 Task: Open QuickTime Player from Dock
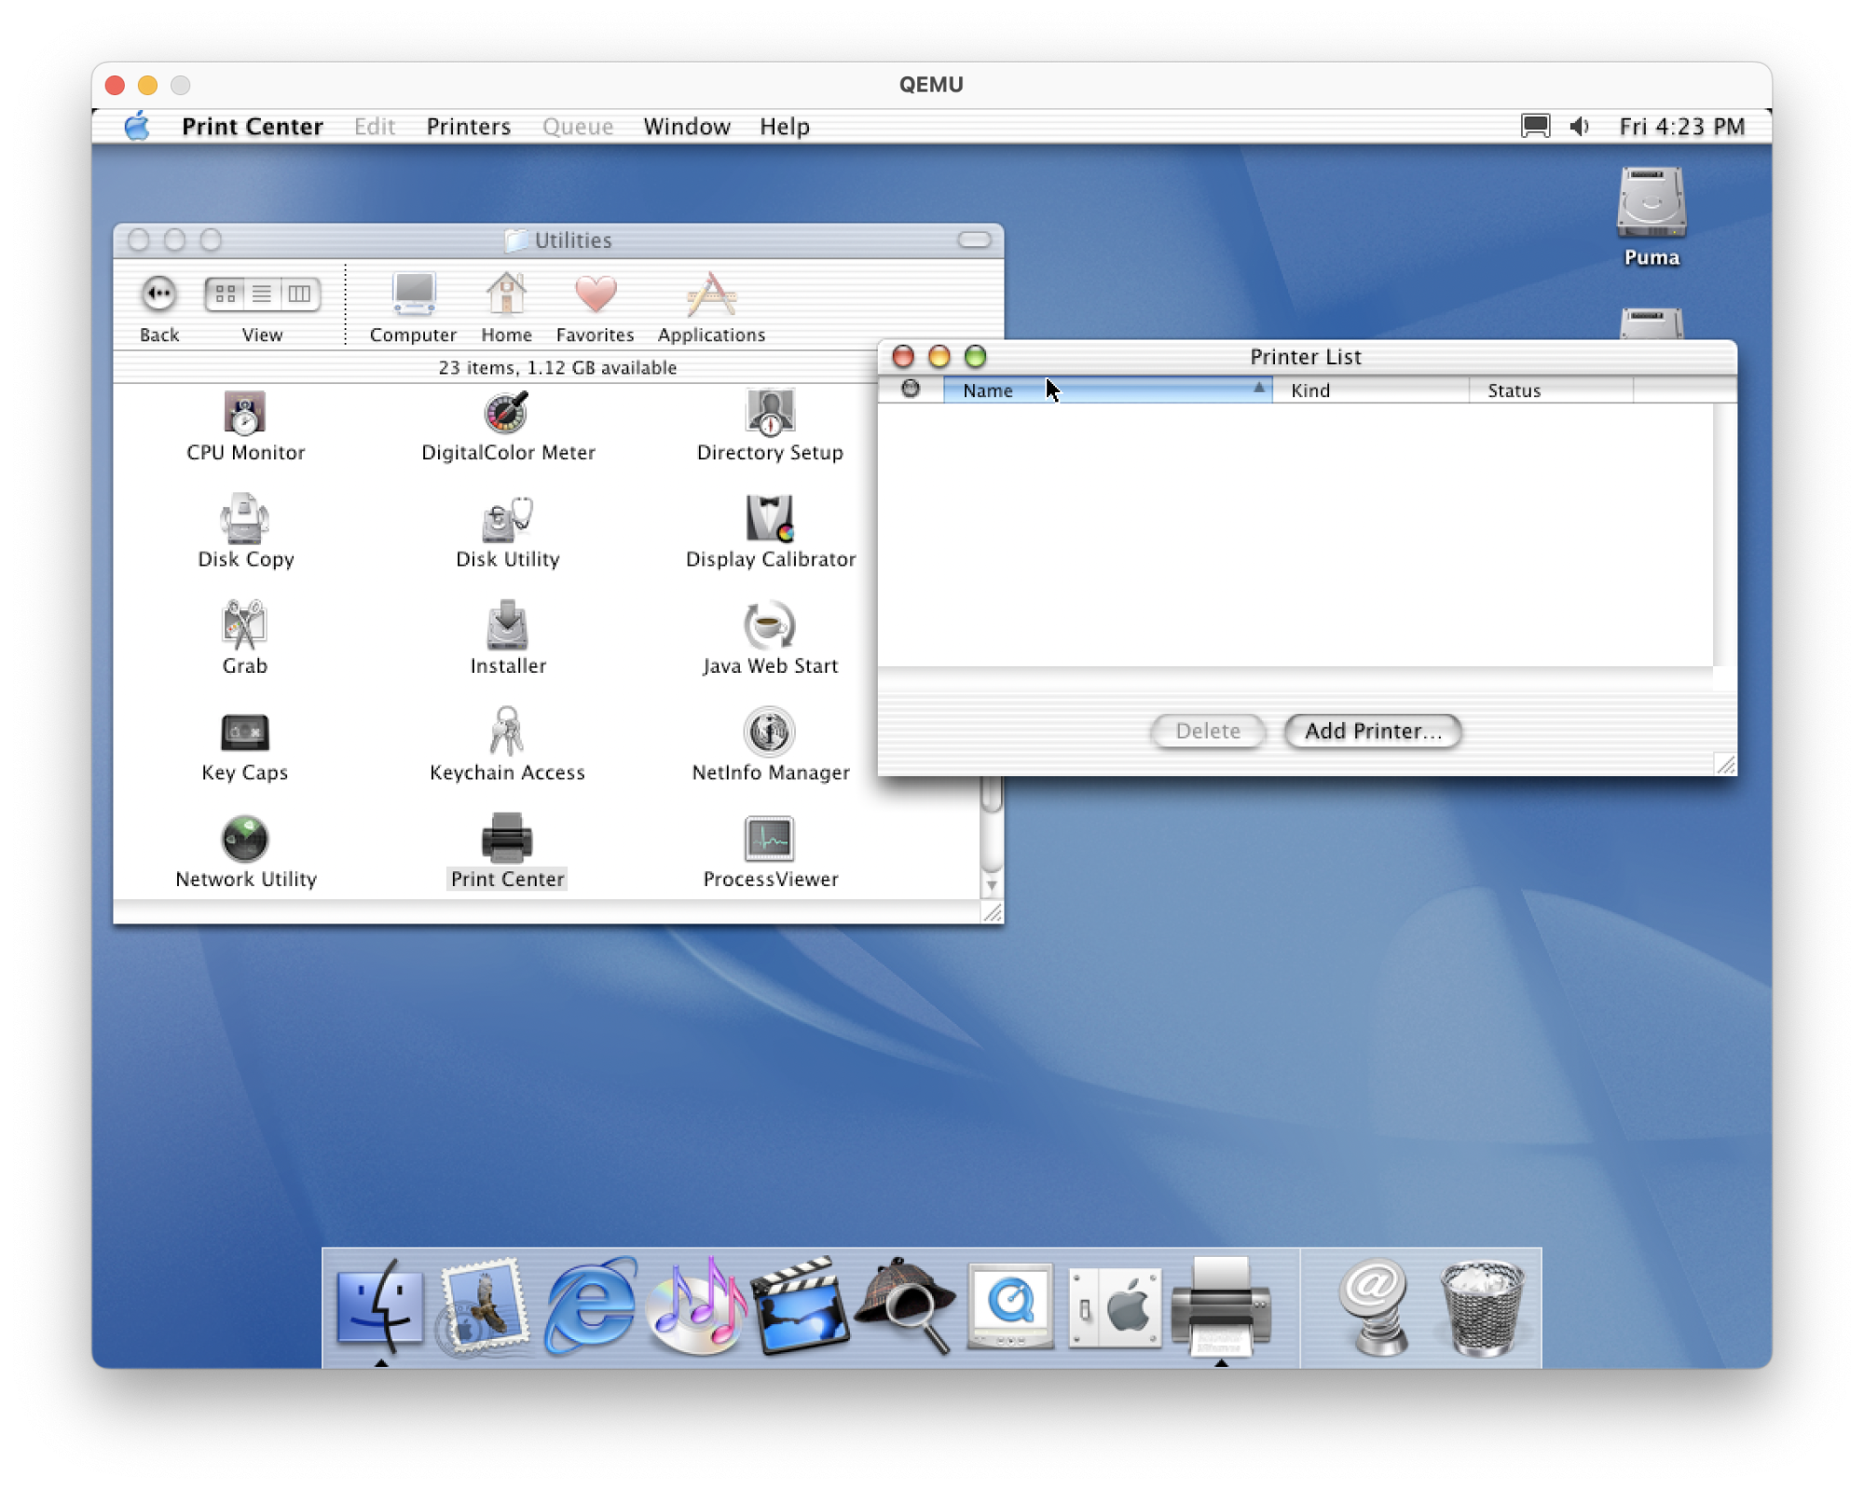click(x=1011, y=1306)
